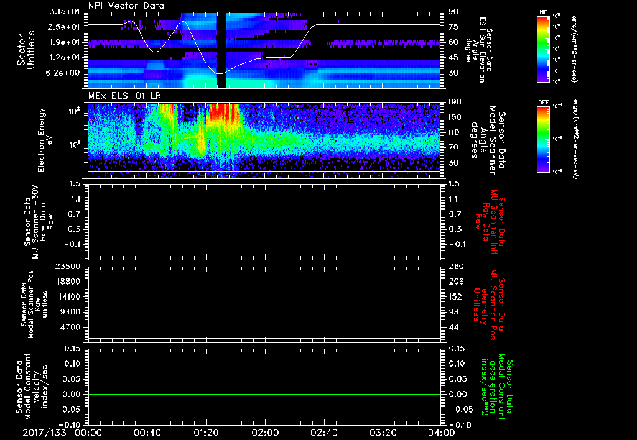637x440 pixels.
Task: Click the 10² electron energy tick label
Action: click(x=74, y=112)
